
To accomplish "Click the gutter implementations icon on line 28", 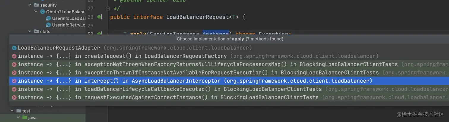I will coord(100,17).
